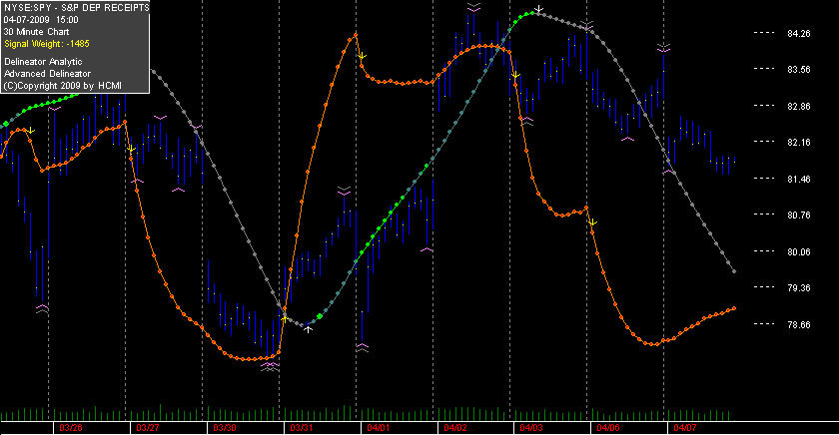Click the 04/06 date label
This screenshot has width=839, height=435.
[x=608, y=428]
